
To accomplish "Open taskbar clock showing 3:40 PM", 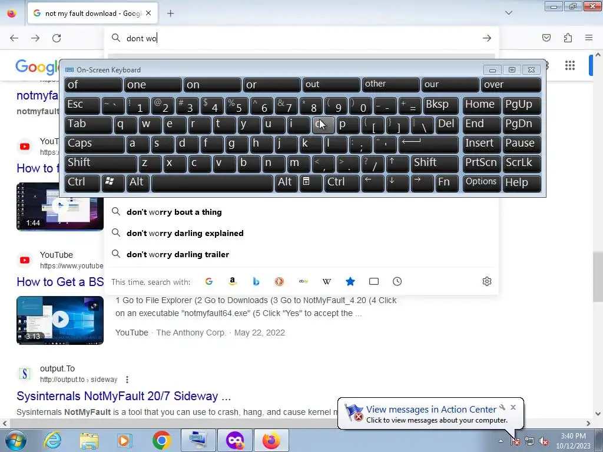I will 573,441.
